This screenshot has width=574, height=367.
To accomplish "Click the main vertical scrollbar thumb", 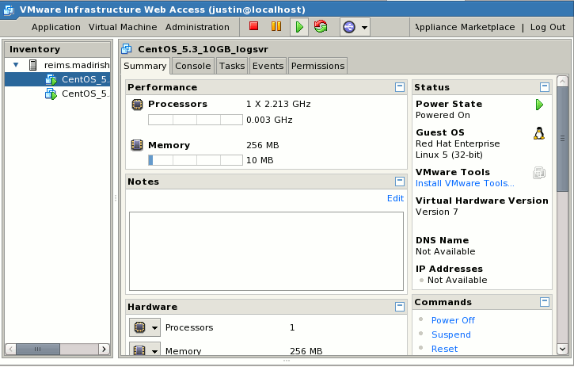I will click(x=562, y=139).
